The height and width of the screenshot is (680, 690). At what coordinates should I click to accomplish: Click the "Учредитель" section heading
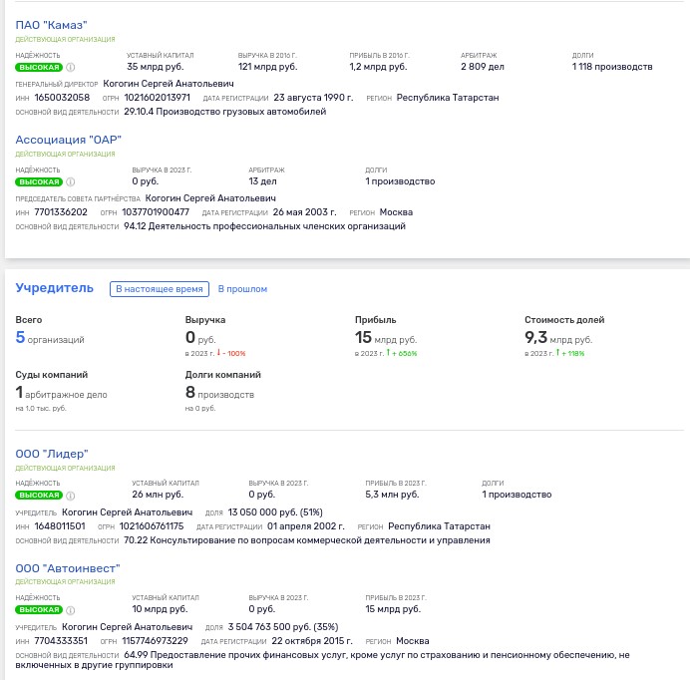(55, 288)
